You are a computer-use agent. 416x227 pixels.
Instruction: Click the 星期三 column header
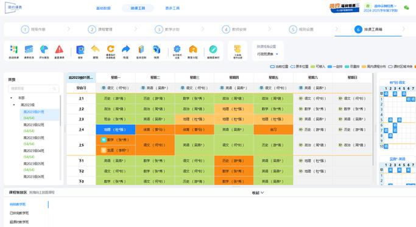coord(194,77)
